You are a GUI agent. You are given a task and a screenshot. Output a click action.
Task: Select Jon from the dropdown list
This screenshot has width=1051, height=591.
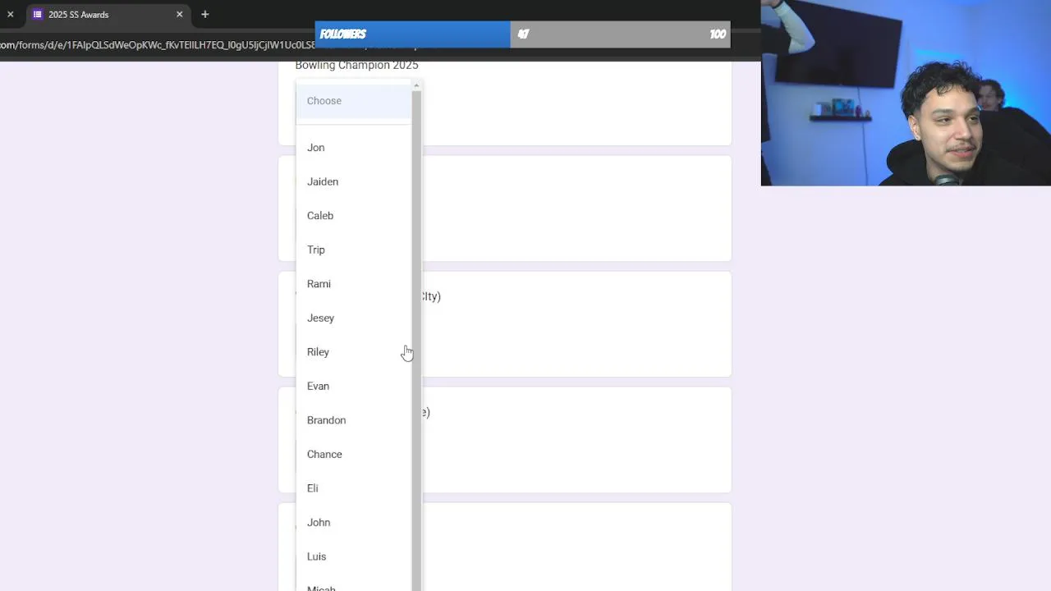point(354,148)
